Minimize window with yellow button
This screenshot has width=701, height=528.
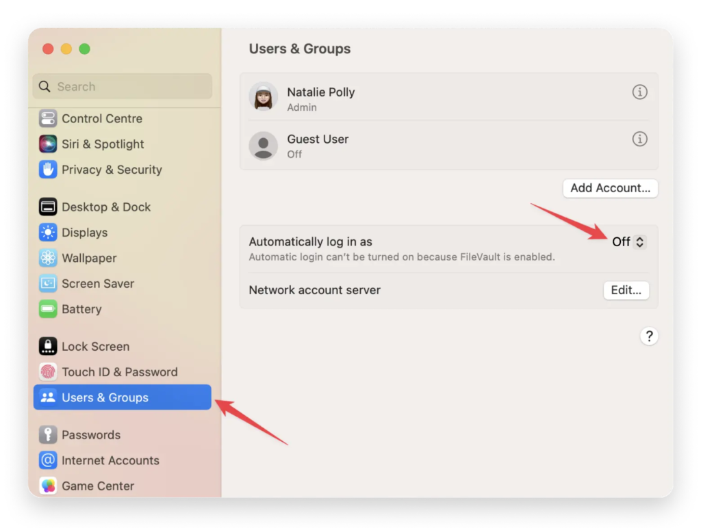pos(66,49)
